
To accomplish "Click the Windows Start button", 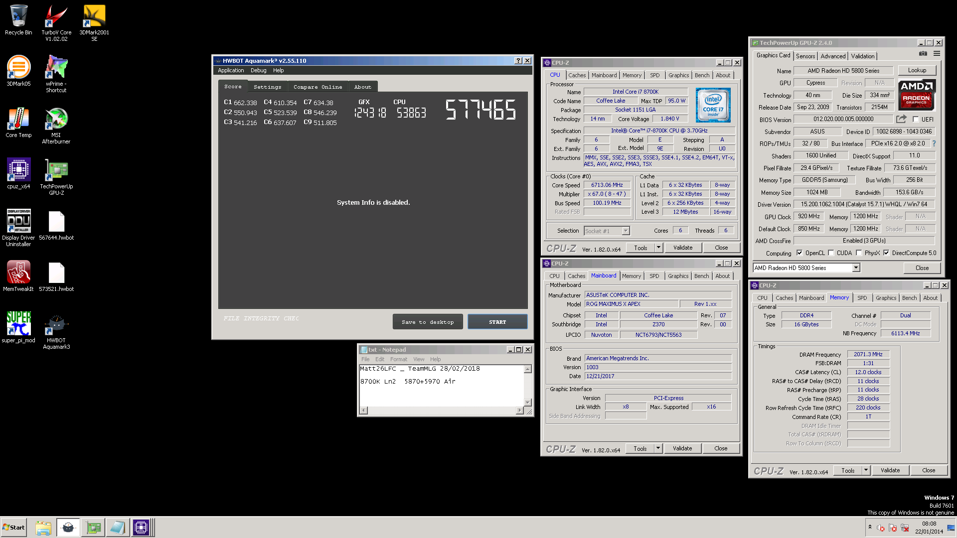I will point(13,528).
